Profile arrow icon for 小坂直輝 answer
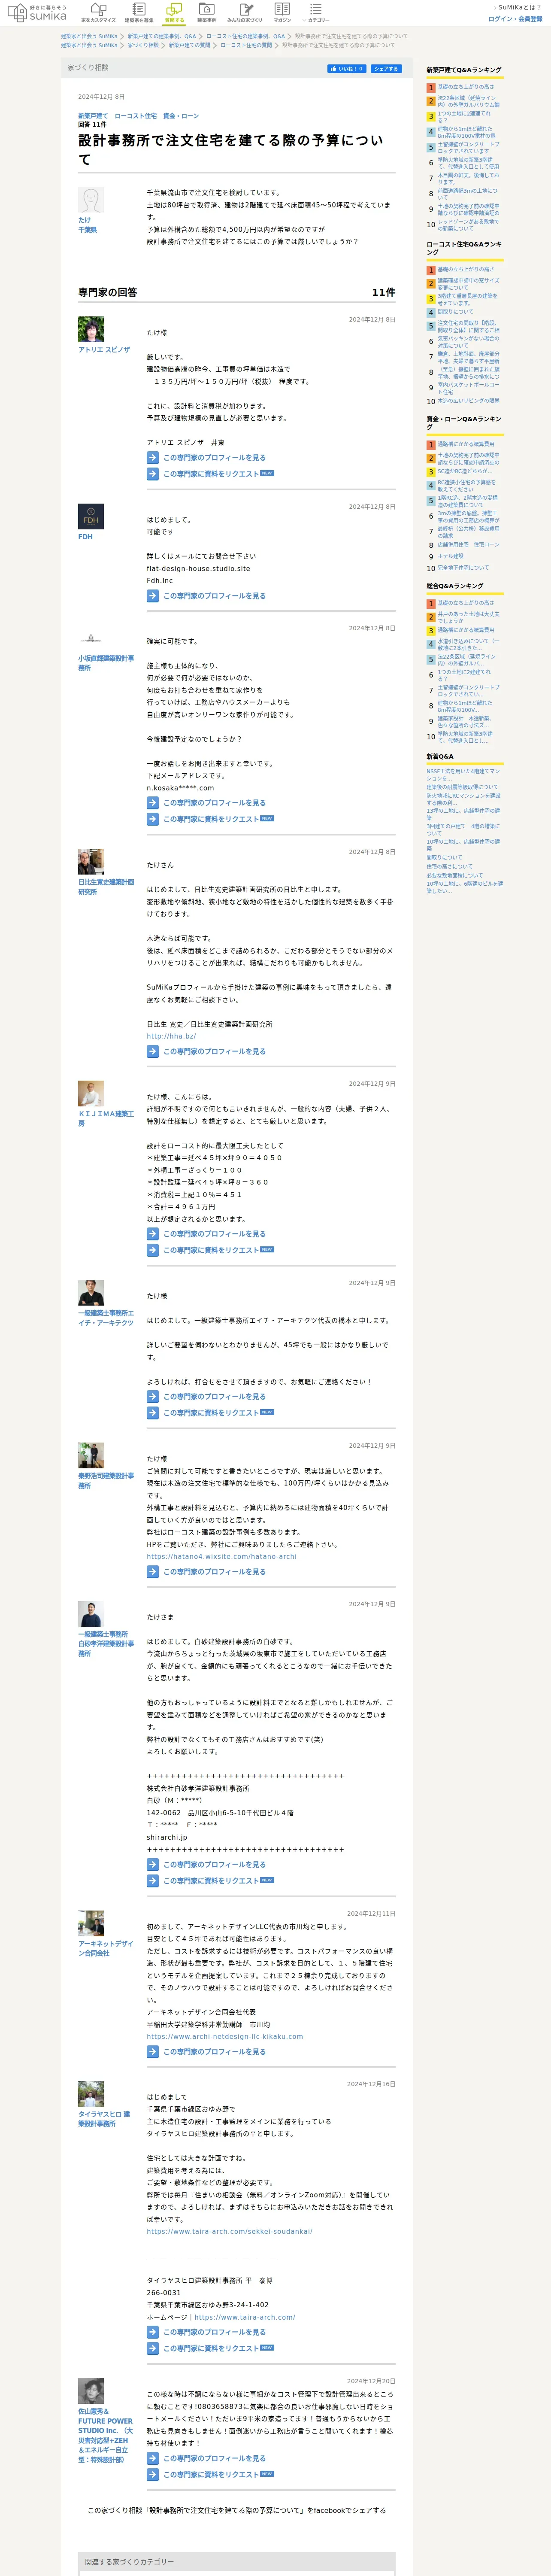This screenshot has width=551, height=2576. coord(153,803)
